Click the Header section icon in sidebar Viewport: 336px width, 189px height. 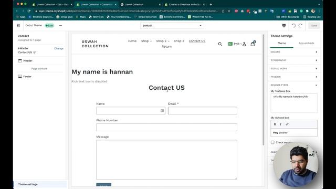click(x=20, y=61)
